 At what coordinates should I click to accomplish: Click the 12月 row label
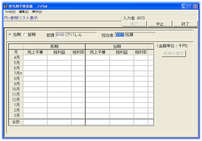coord(16,100)
